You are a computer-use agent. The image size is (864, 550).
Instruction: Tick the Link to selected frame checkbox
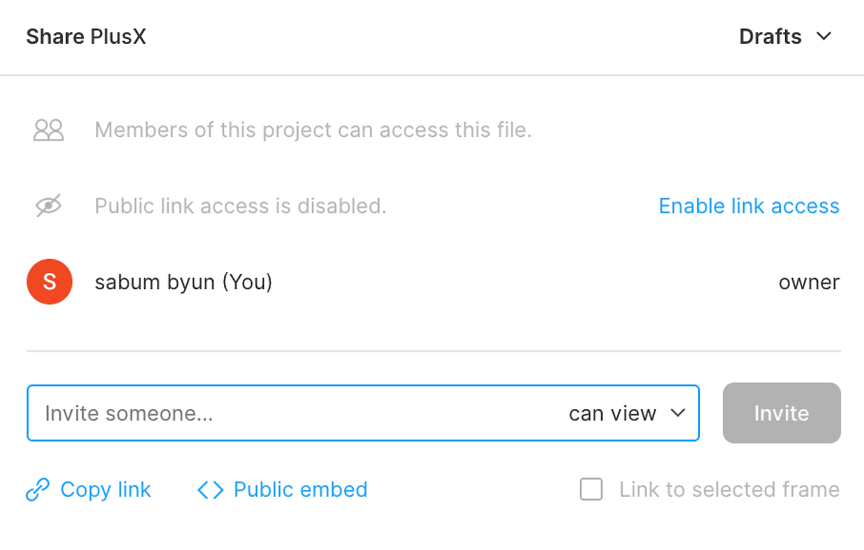click(591, 489)
